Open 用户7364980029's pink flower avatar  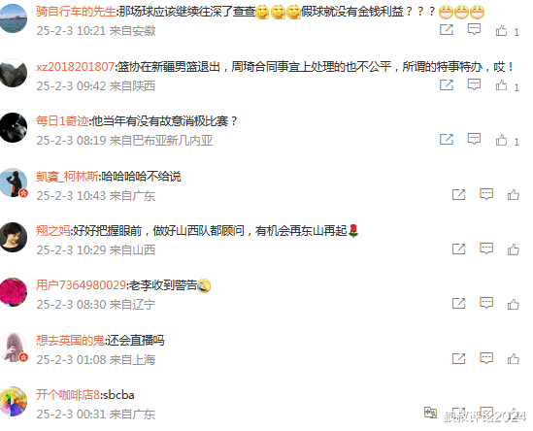14,291
